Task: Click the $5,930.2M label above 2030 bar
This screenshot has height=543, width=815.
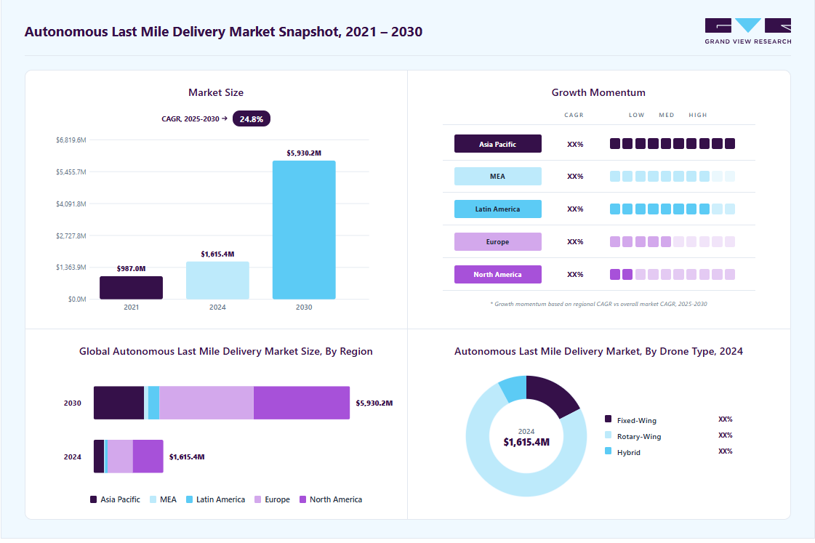Action: (304, 153)
